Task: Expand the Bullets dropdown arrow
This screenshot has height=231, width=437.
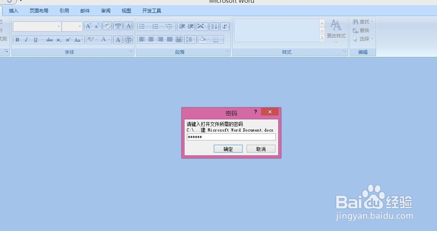Action: tap(148, 27)
